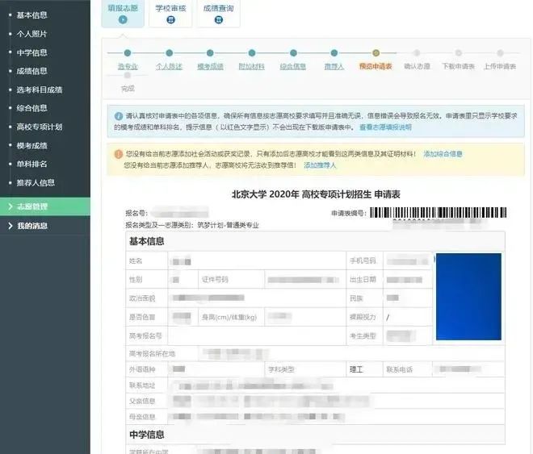Open the 模考成绩 step link in progress bar
Image resolution: width=533 pixels, height=454 pixels.
[x=211, y=66]
